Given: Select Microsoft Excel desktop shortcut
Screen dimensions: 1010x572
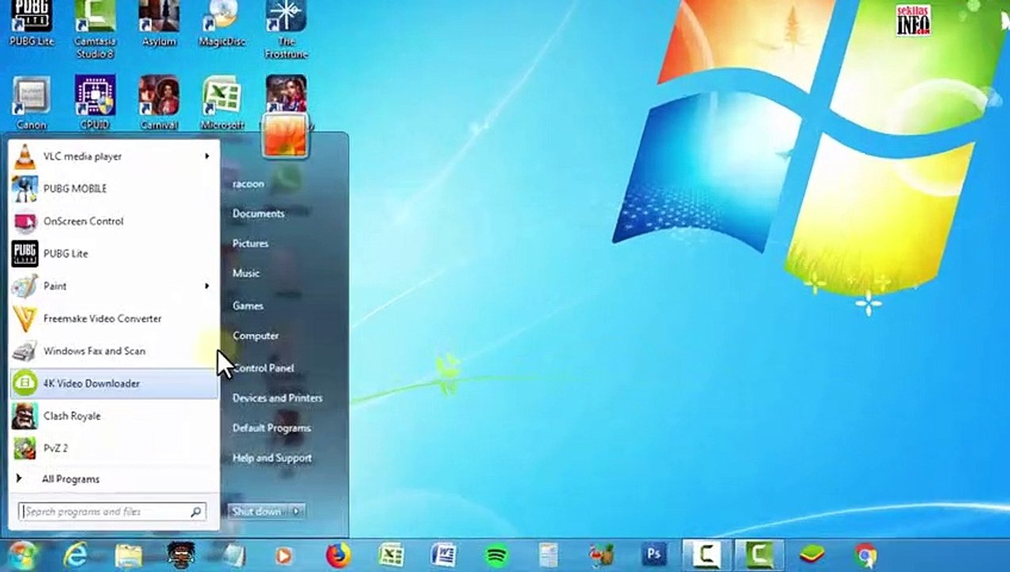Looking at the screenshot, I should point(222,103).
